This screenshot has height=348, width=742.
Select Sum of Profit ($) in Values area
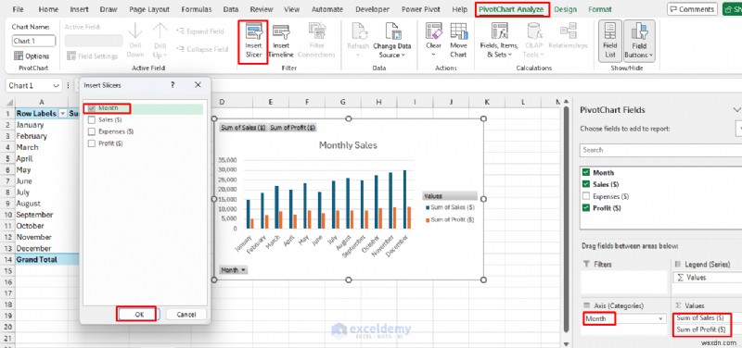point(700,329)
